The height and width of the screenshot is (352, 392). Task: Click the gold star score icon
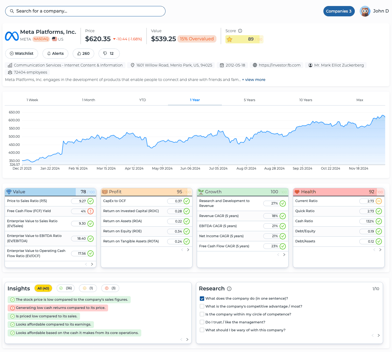229,39
